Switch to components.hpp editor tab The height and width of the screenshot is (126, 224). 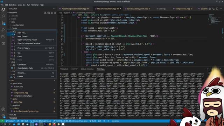click(183, 9)
